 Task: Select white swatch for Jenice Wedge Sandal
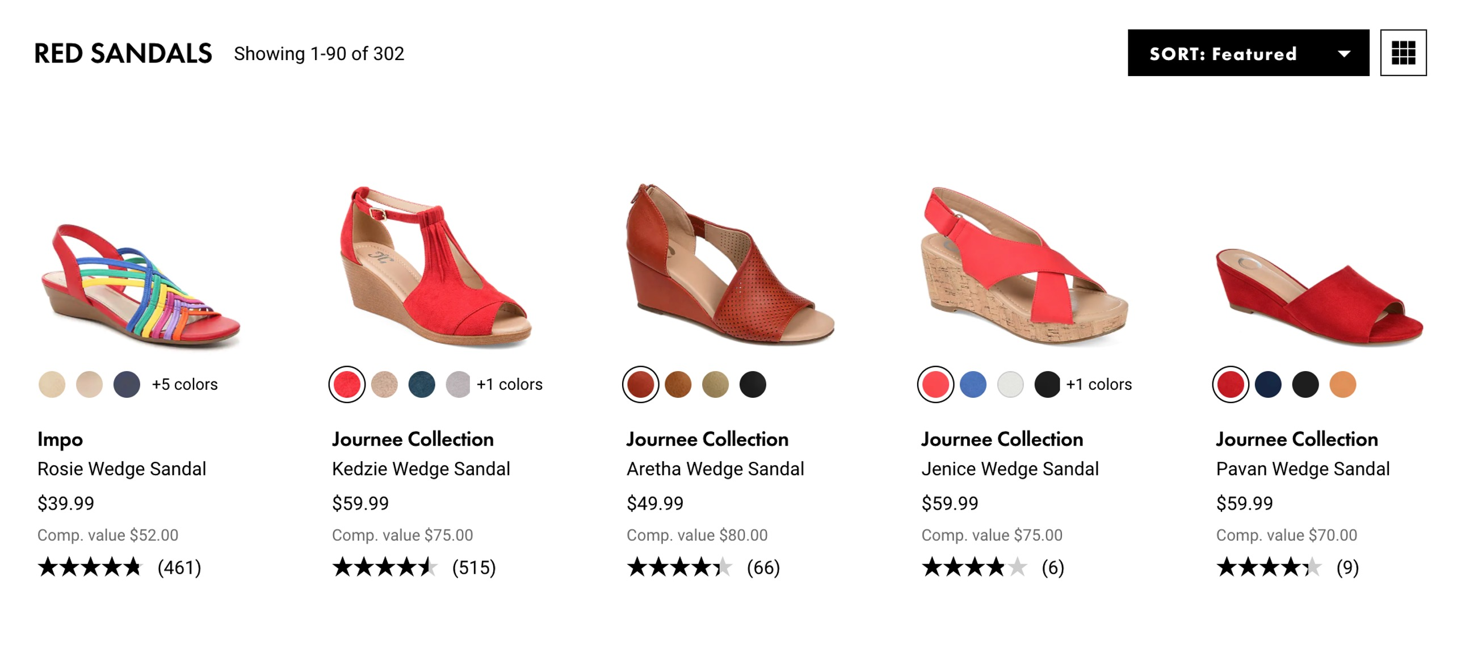[x=1010, y=385]
